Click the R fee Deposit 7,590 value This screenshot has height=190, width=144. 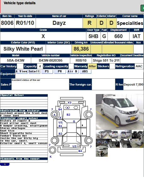click(133, 84)
